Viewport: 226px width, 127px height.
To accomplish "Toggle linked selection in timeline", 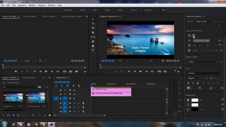I will pos(67,86).
